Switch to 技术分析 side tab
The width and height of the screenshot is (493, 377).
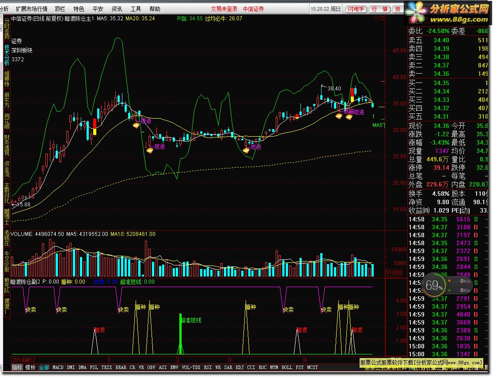coord(7,55)
